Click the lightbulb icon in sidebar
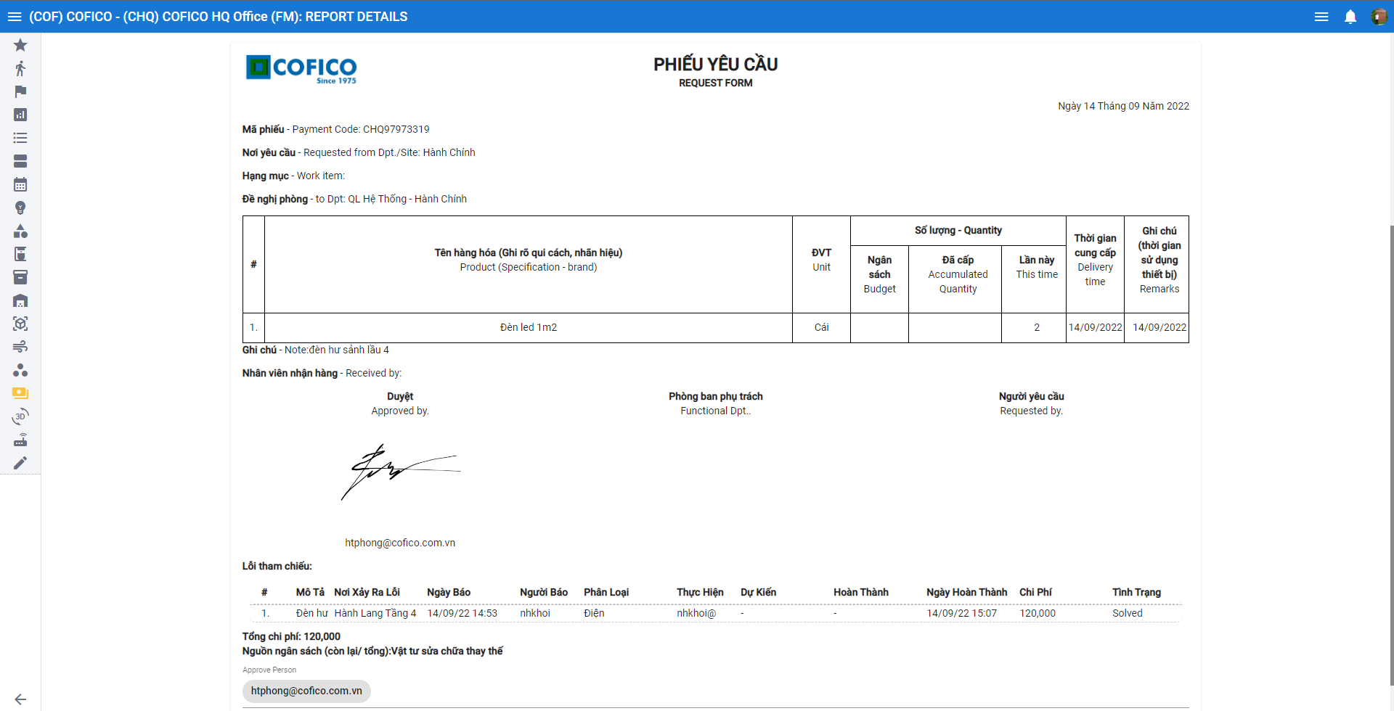Viewport: 1394px width, 711px height. pyautogui.click(x=20, y=207)
